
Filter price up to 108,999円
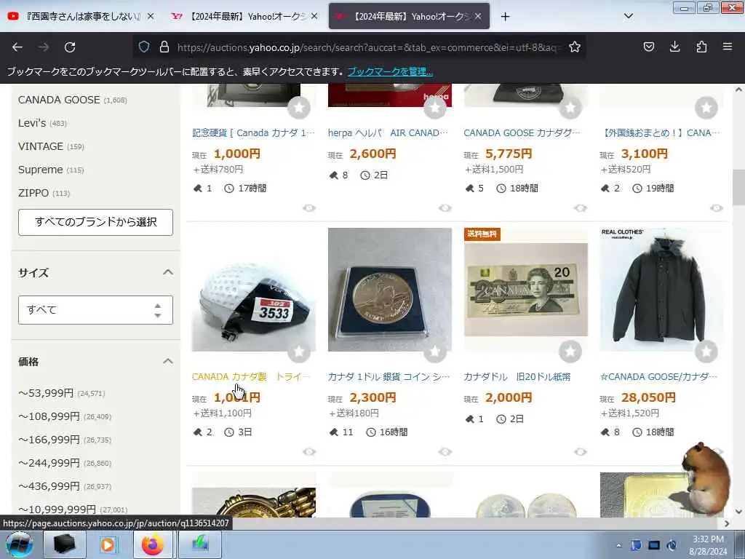pos(49,416)
